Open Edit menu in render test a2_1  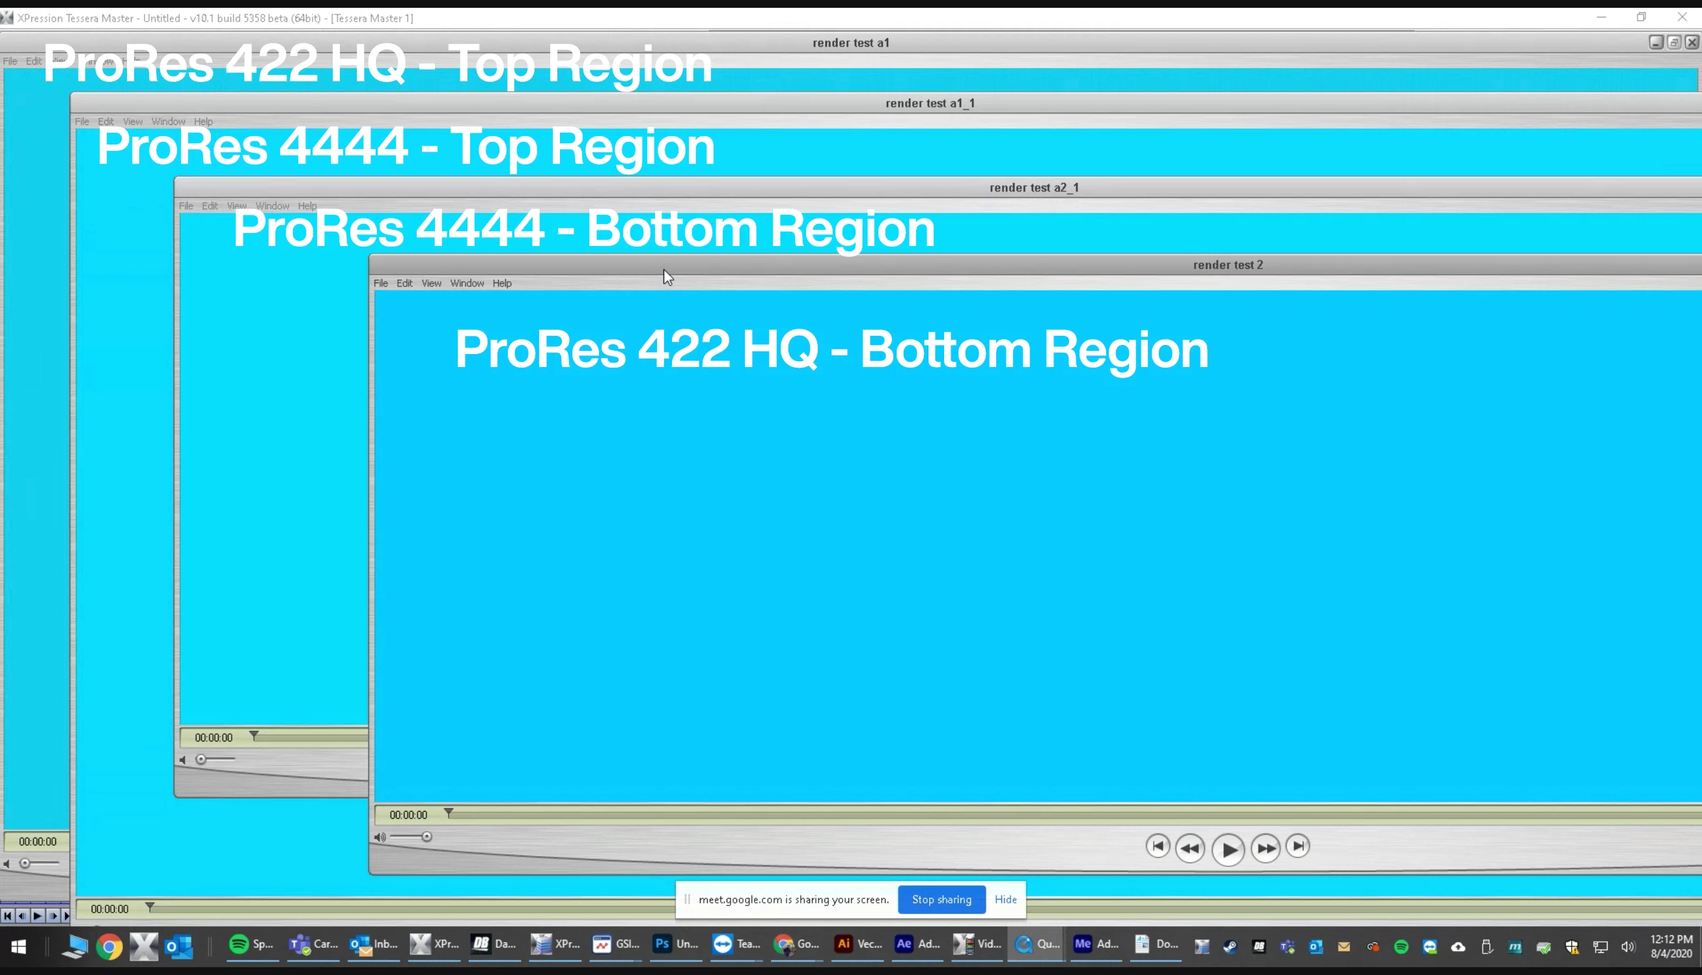pyautogui.click(x=210, y=206)
